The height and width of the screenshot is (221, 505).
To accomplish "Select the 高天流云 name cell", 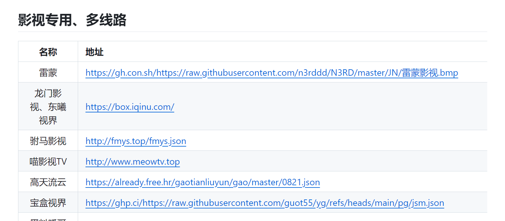I will pyautogui.click(x=48, y=182).
